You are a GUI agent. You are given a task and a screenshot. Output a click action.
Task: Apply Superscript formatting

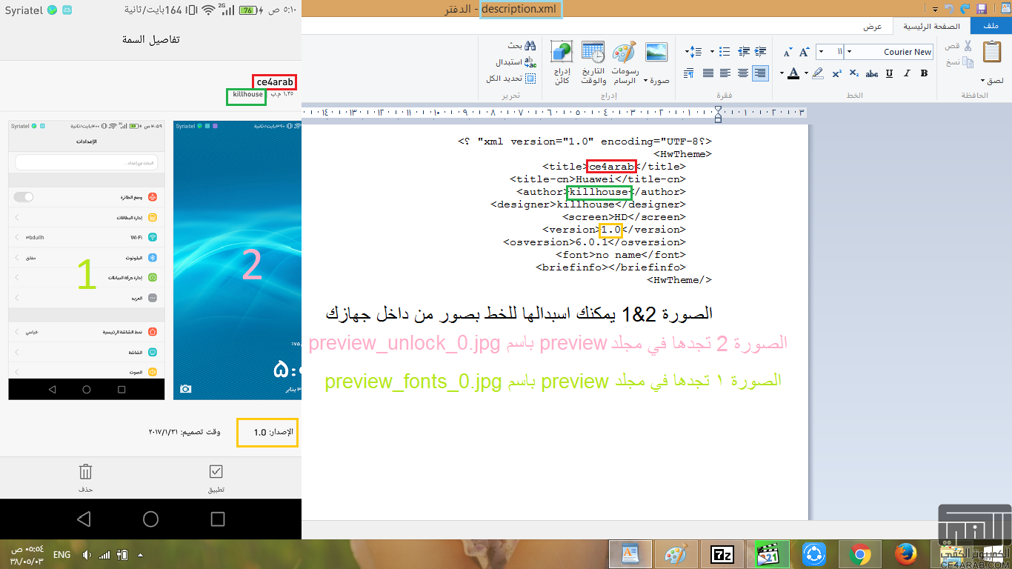[x=836, y=73]
